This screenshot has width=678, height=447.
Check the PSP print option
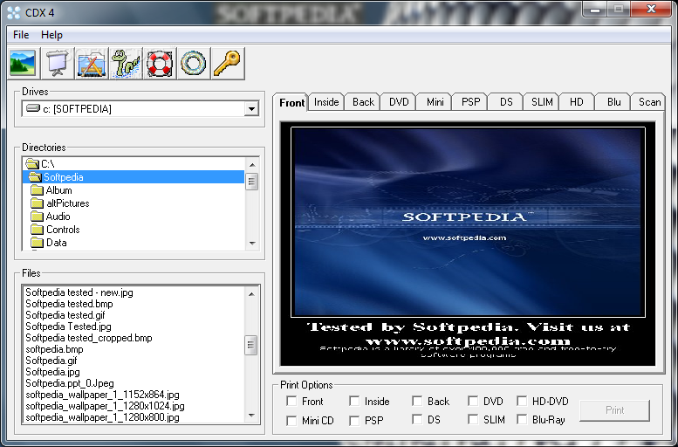pyautogui.click(x=354, y=420)
